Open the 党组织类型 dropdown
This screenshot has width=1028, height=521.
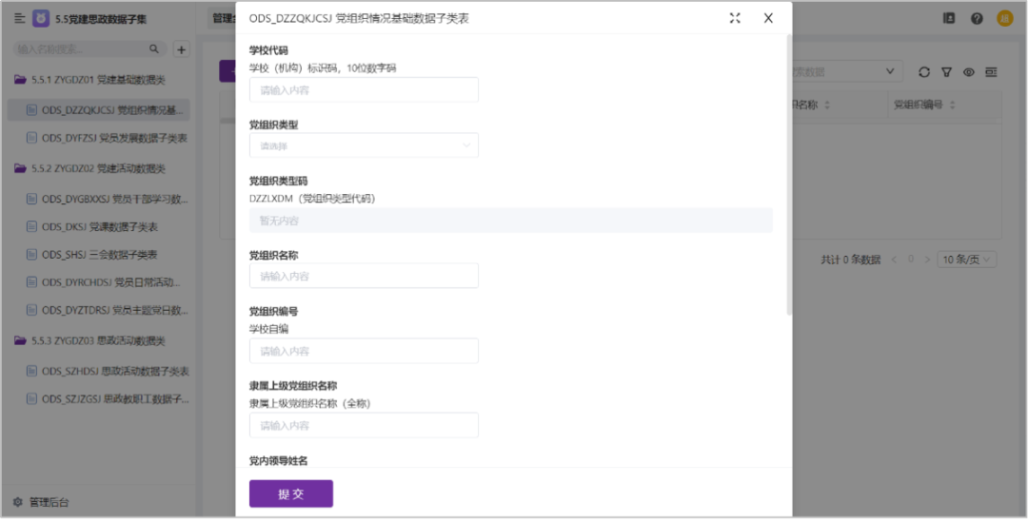click(364, 145)
